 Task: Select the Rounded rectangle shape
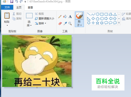(x=106, y=14)
